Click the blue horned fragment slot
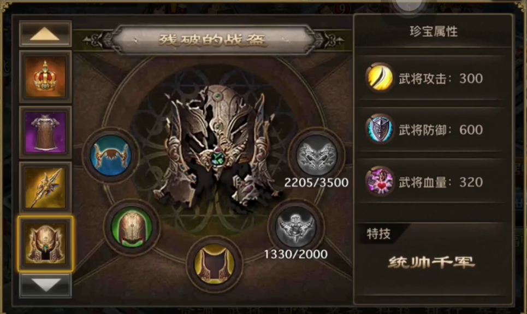 pyautogui.click(x=111, y=155)
